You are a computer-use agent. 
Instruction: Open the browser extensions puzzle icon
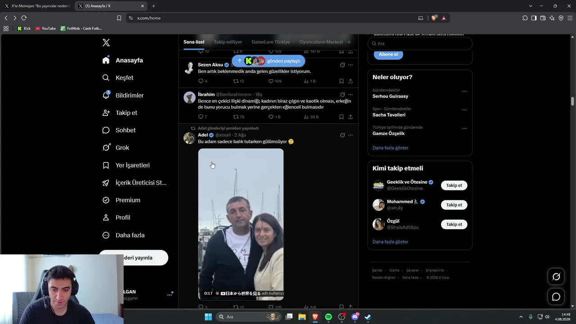click(525, 18)
